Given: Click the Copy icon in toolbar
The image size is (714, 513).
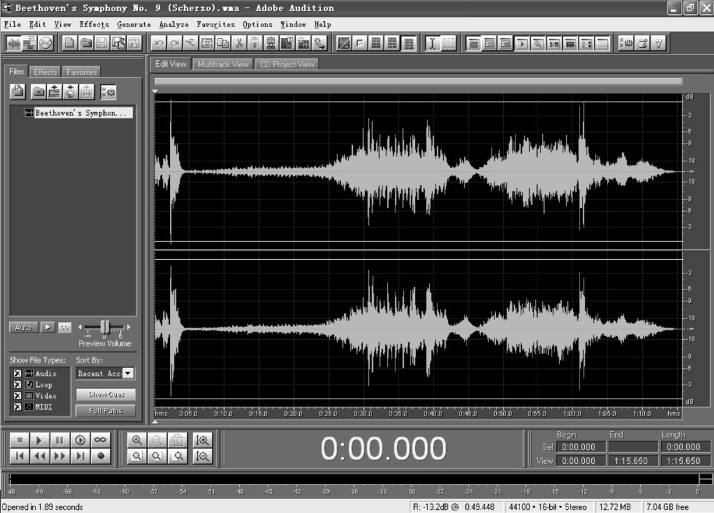Looking at the screenshot, I should click(x=223, y=43).
